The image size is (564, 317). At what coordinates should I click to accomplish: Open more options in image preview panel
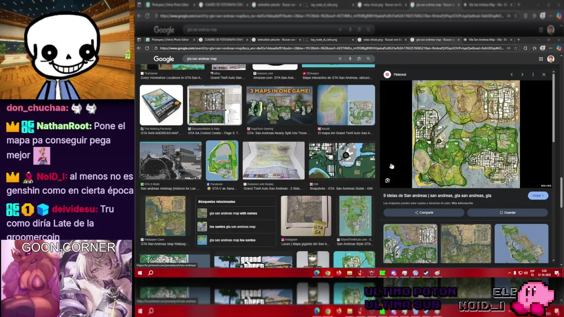(x=533, y=74)
